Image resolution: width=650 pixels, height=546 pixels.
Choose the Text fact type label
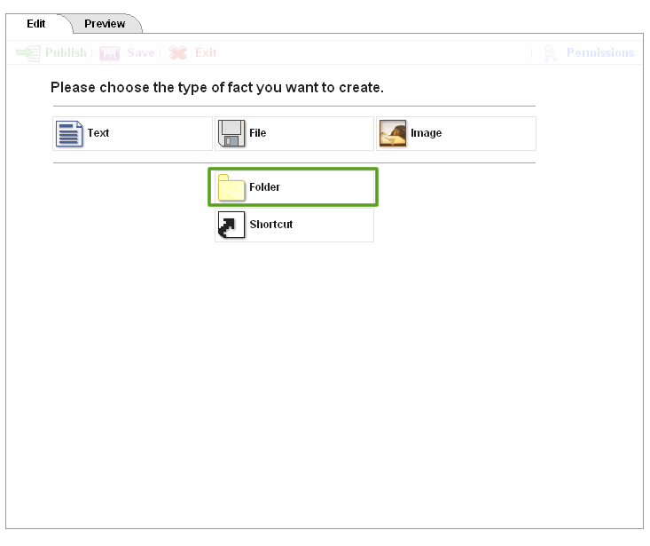(98, 133)
